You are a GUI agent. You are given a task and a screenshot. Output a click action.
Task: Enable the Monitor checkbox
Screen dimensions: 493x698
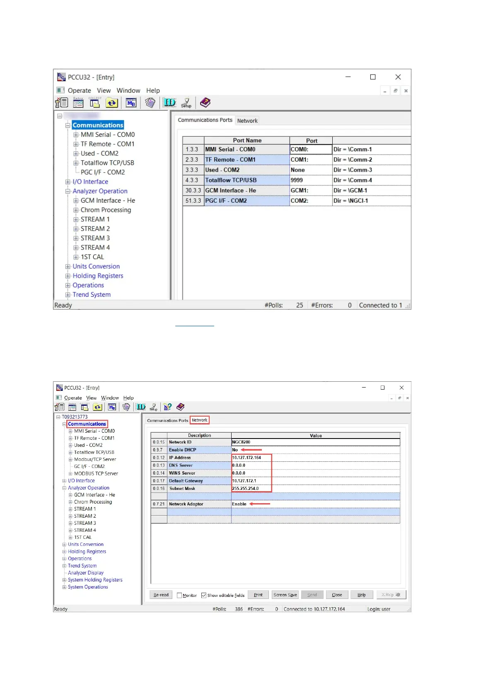179,595
